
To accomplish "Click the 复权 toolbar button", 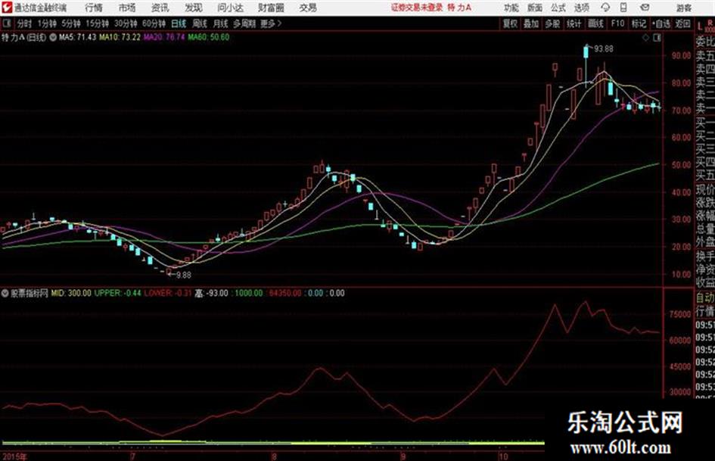I will pyautogui.click(x=510, y=23).
